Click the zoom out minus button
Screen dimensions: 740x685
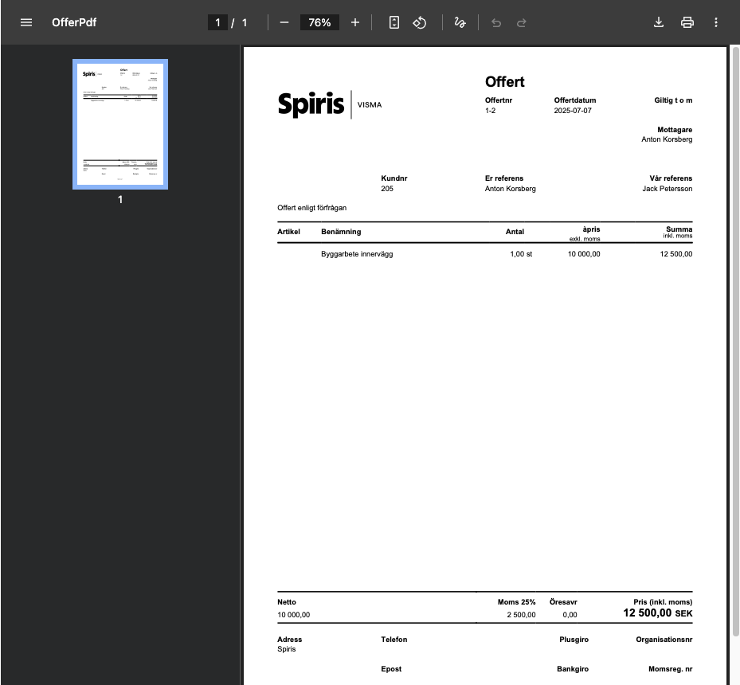[x=284, y=22]
